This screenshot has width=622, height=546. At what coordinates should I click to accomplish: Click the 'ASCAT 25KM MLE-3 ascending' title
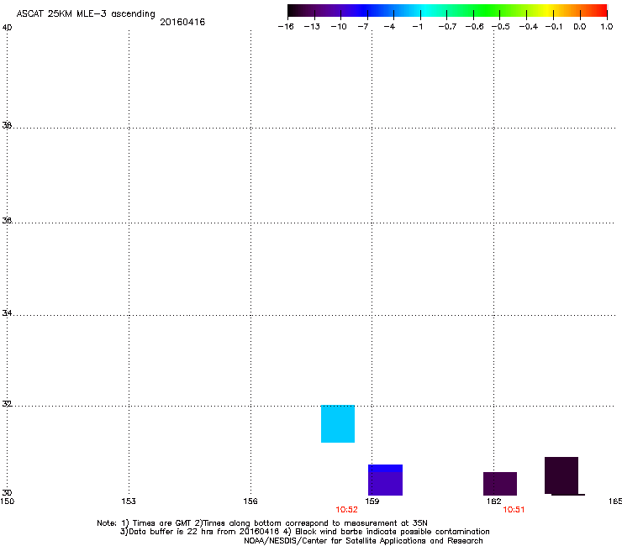coord(86,14)
